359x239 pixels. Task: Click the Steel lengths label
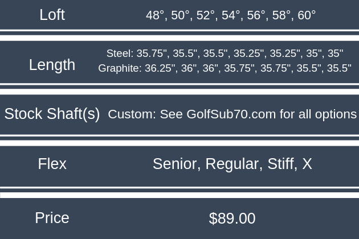(x=119, y=53)
